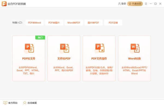The width and height of the screenshot is (164, 106).
Task: Click the 支持Word转Excel/PPT/HTML description text
Action: pyautogui.click(x=134, y=70)
